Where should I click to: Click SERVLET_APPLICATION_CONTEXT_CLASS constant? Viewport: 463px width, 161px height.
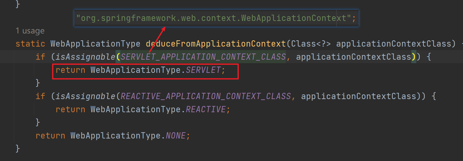pos(203,57)
